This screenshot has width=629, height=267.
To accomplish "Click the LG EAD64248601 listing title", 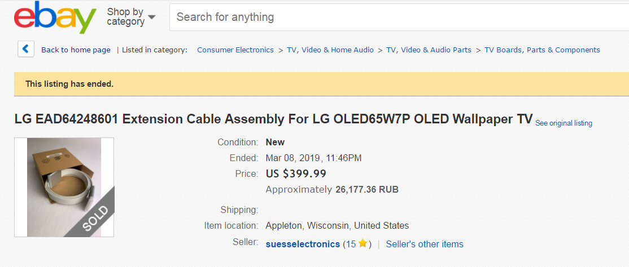I will (x=273, y=119).
